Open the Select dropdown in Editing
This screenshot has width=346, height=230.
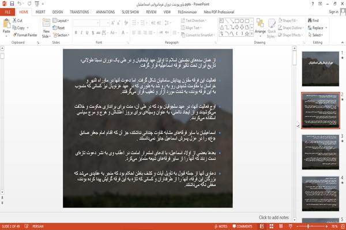315,35
